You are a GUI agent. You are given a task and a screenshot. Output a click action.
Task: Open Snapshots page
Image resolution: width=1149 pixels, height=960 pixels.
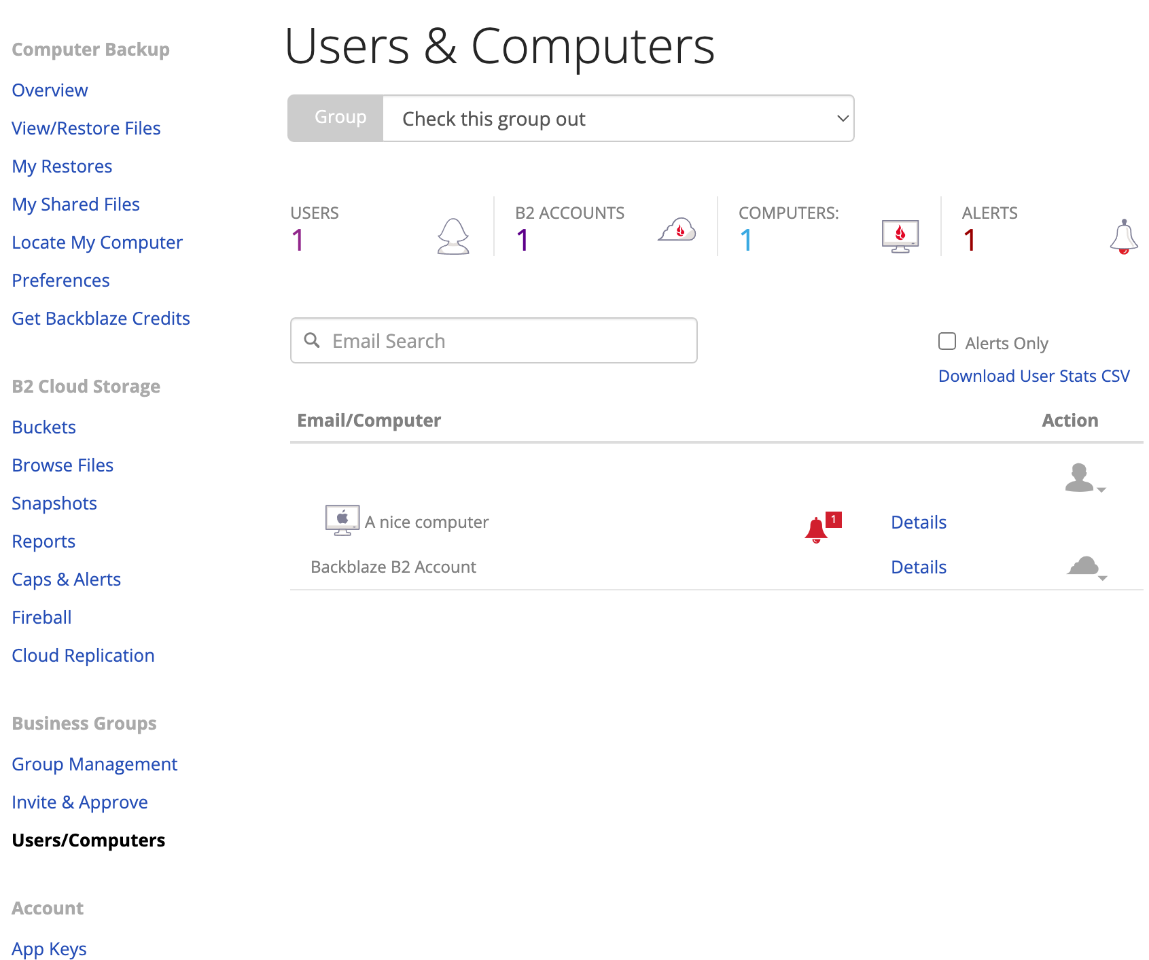pyautogui.click(x=54, y=503)
